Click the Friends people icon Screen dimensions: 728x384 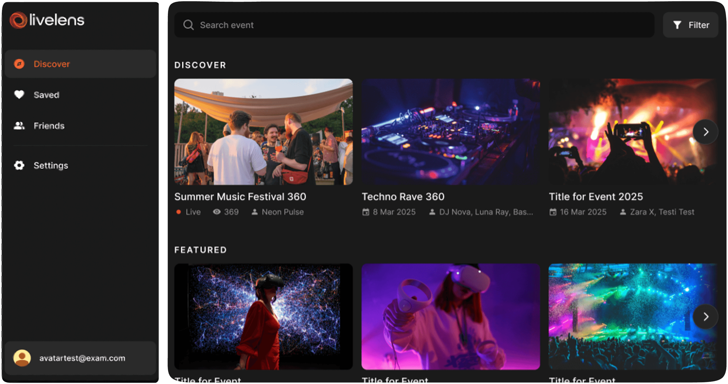pyautogui.click(x=19, y=126)
